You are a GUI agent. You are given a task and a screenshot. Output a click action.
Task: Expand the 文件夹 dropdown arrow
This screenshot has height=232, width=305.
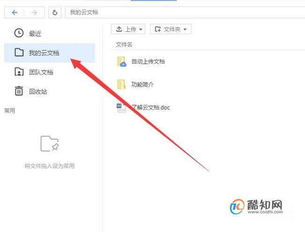pyautogui.click(x=185, y=29)
